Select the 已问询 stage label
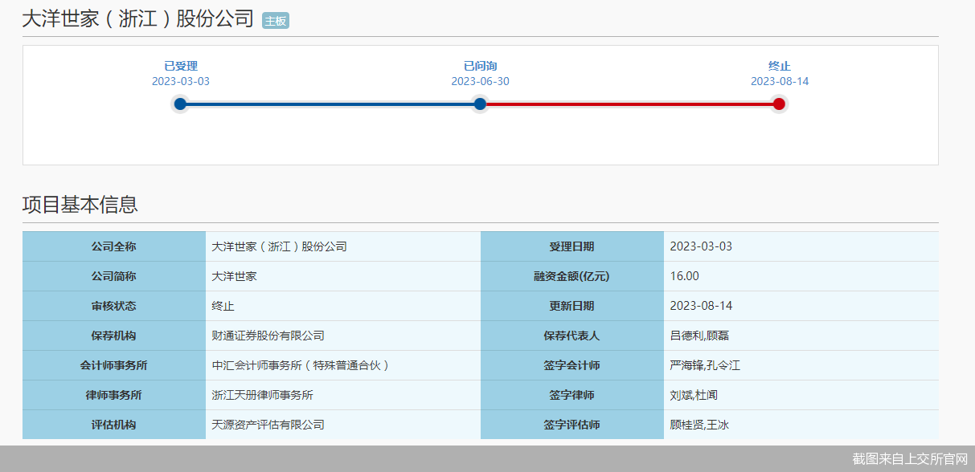975x472 pixels. (480, 66)
